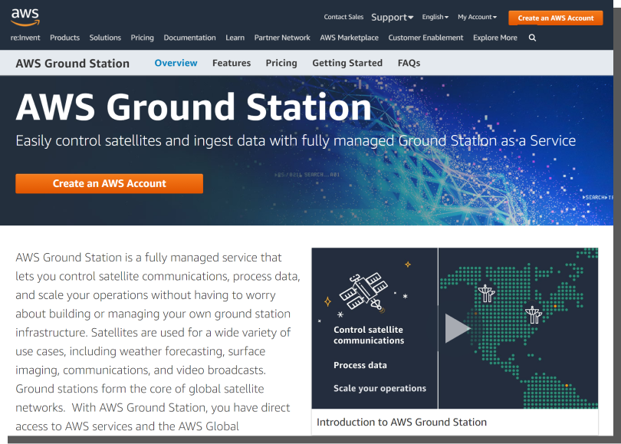The width and height of the screenshot is (621, 444).
Task: Click hero Create an AWS Account button
Action: tap(110, 183)
